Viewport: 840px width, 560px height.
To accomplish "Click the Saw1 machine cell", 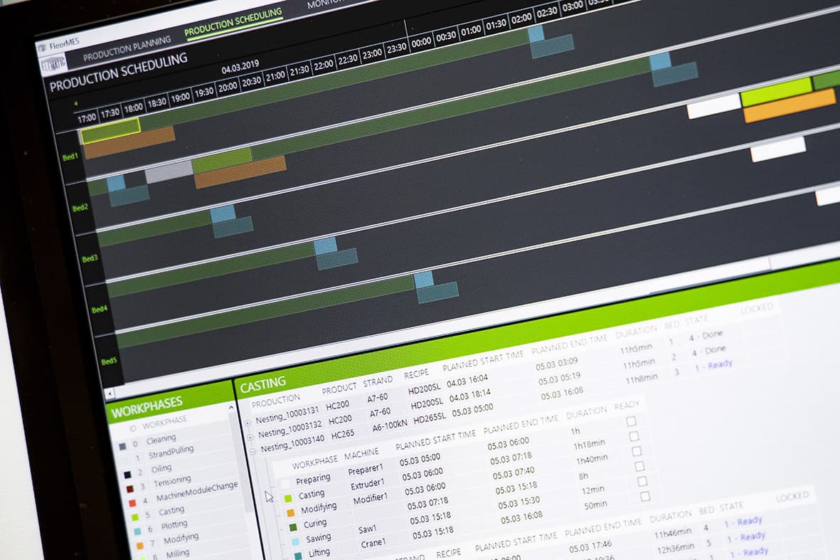I will pyautogui.click(x=367, y=529).
